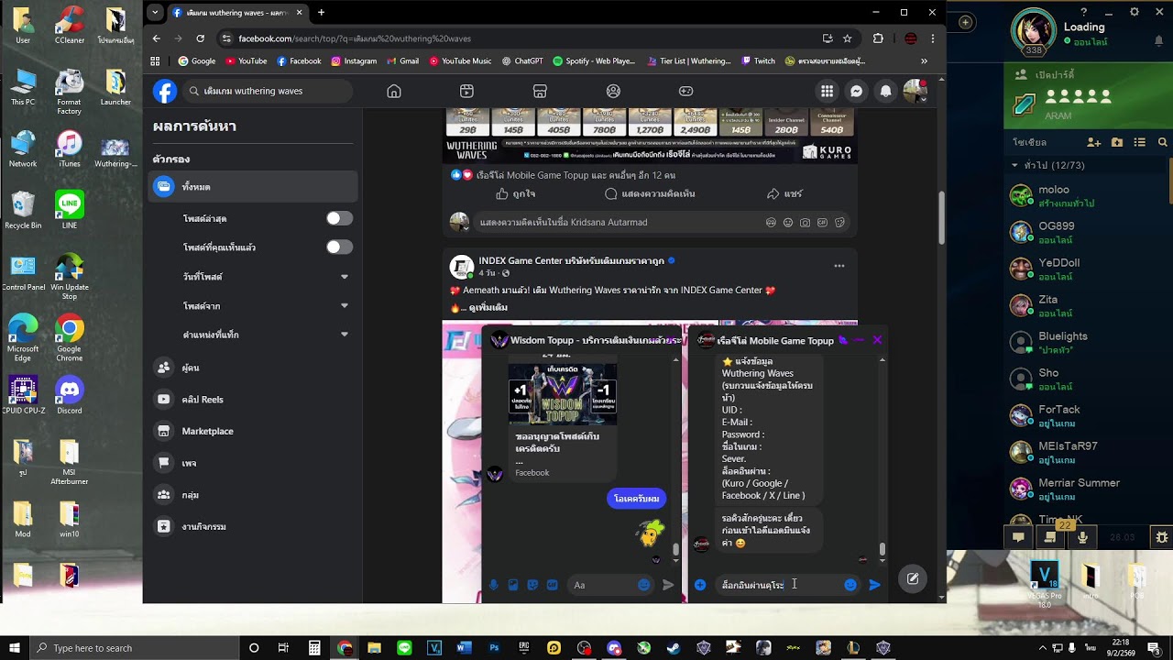
Task: Open Facebook notifications bell
Action: pos(885,91)
